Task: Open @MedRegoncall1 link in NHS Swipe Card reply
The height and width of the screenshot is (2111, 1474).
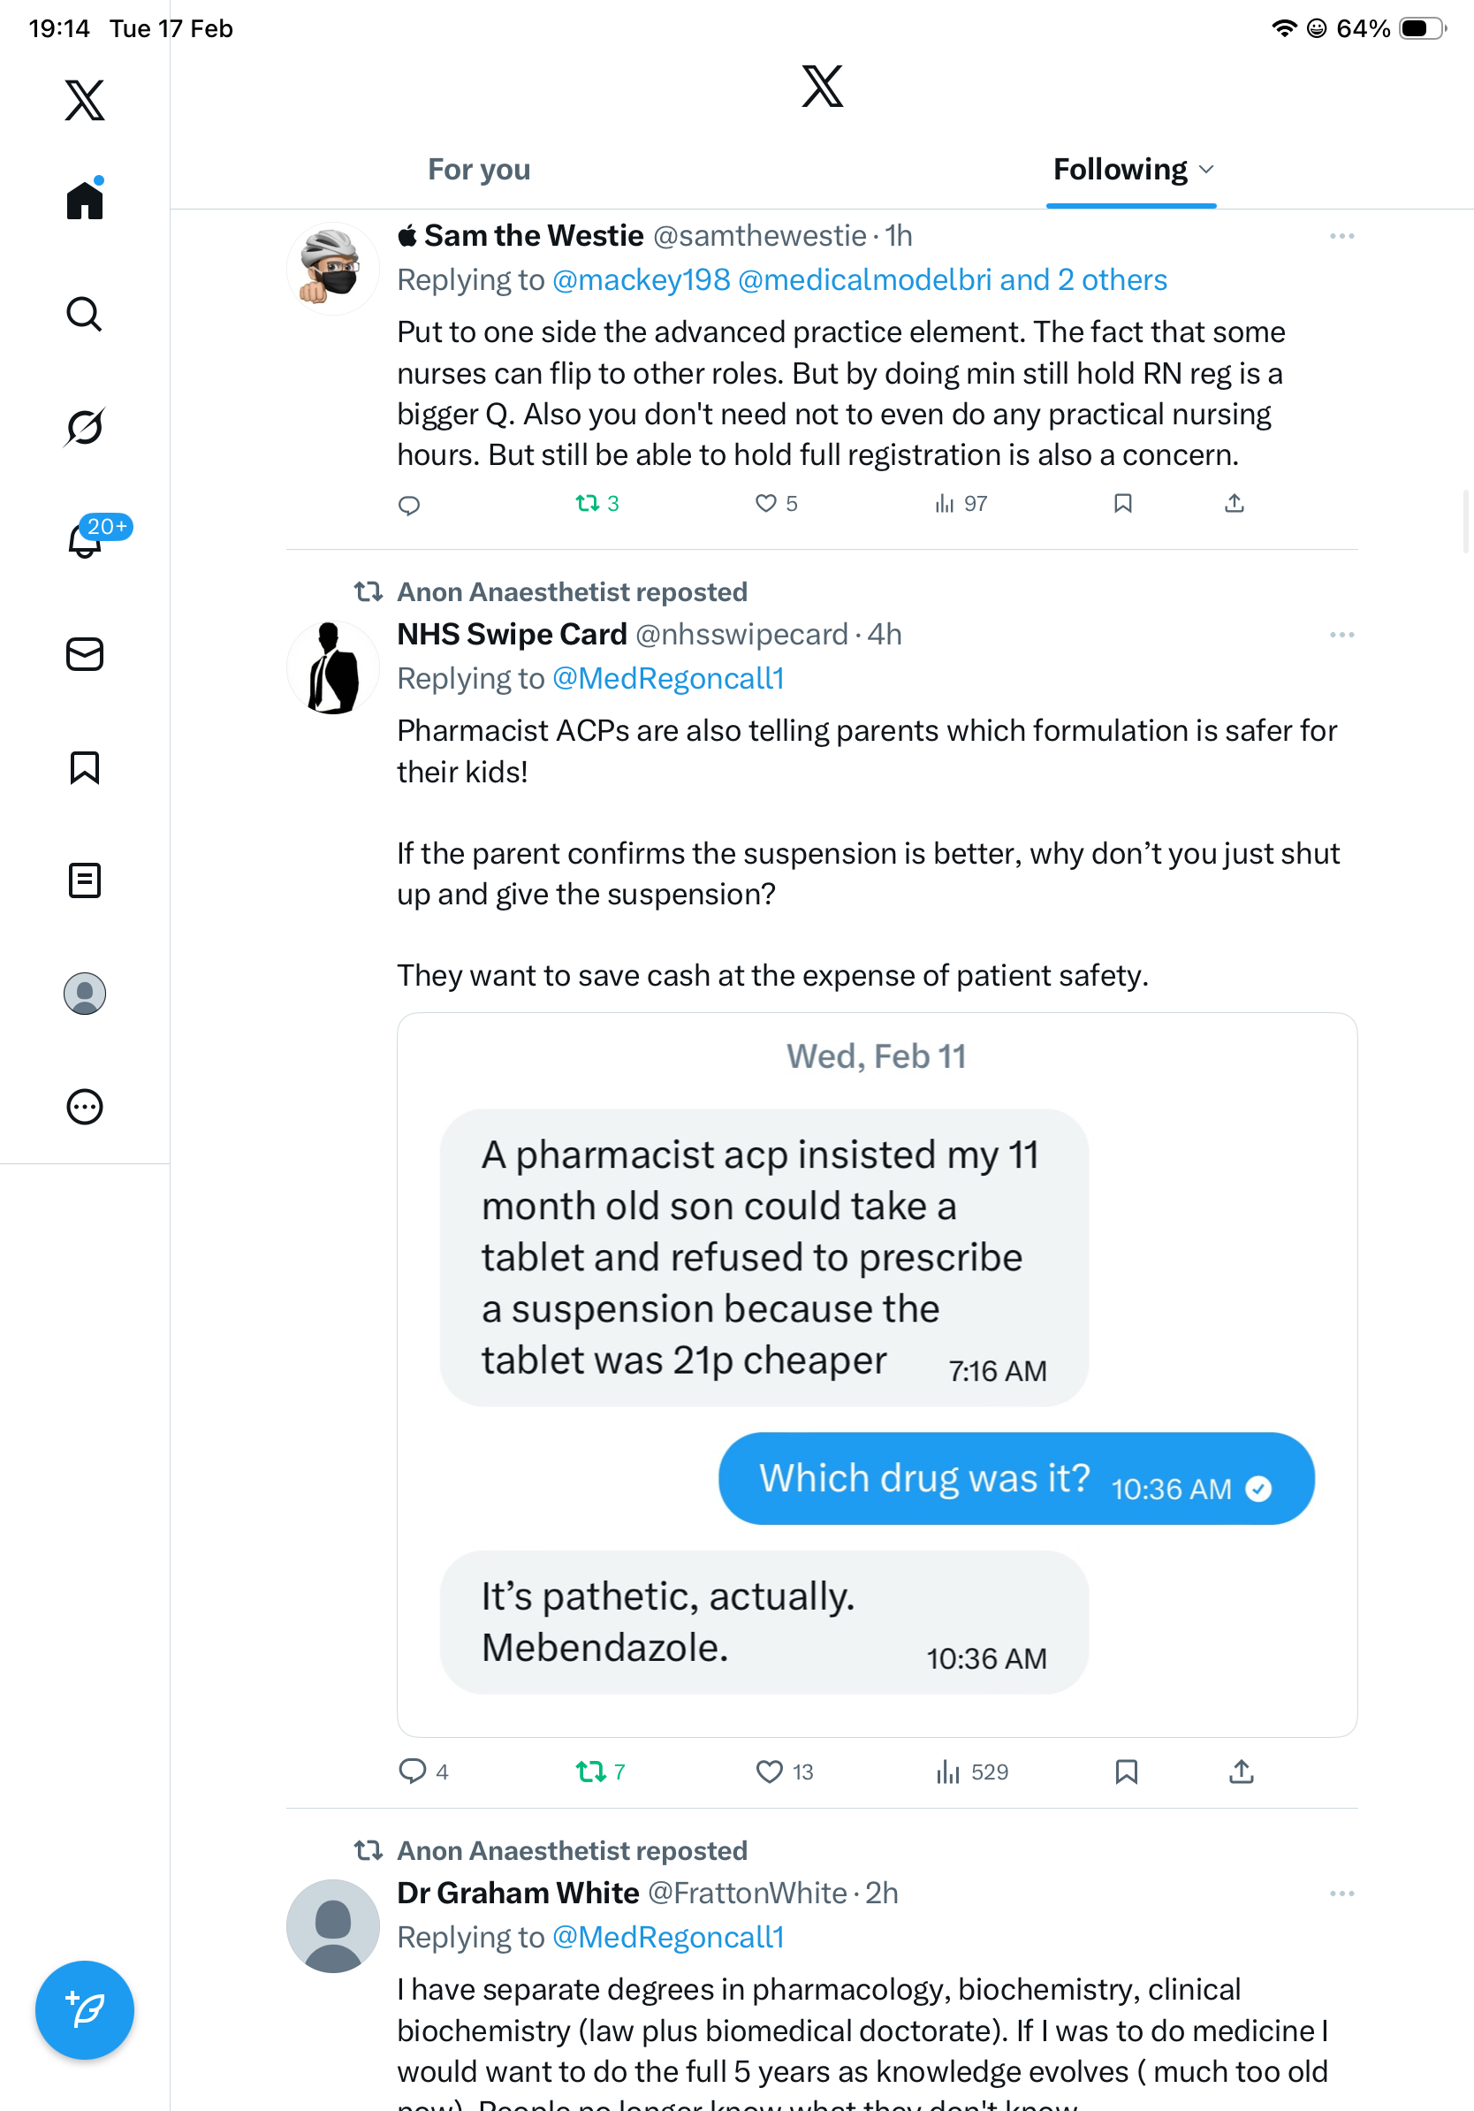Action: pyautogui.click(x=668, y=679)
